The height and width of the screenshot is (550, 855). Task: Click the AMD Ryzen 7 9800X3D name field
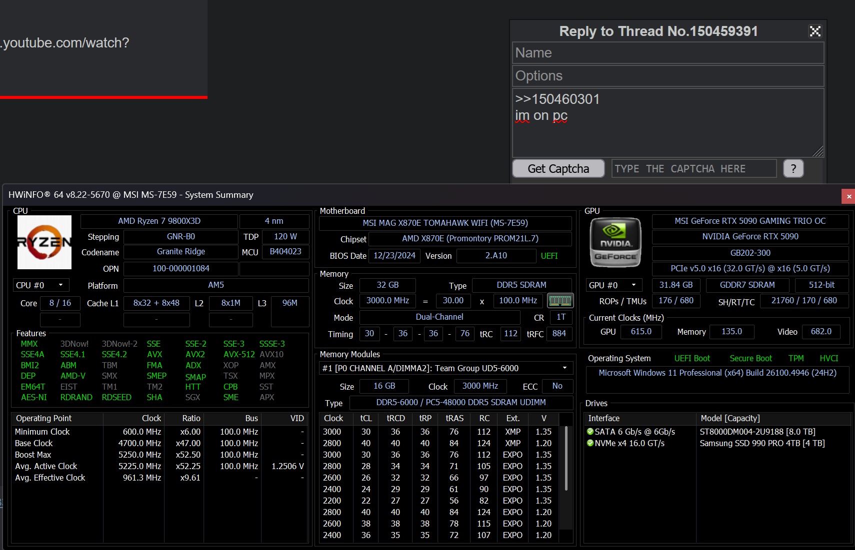[159, 221]
